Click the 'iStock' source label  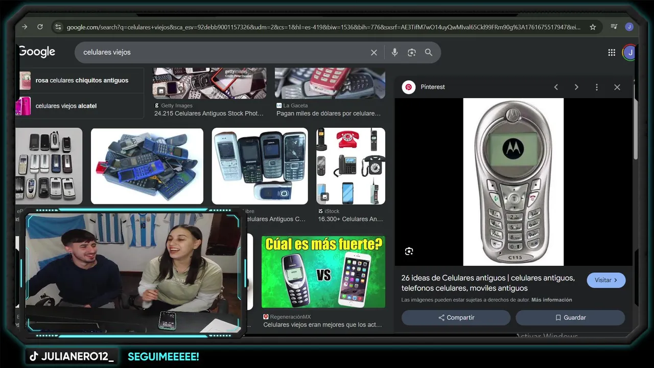[332, 211]
